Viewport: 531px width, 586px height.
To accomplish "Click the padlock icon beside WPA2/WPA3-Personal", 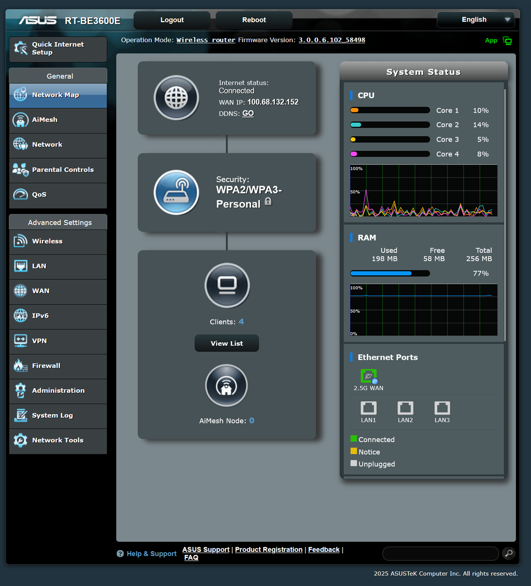I will [x=268, y=202].
